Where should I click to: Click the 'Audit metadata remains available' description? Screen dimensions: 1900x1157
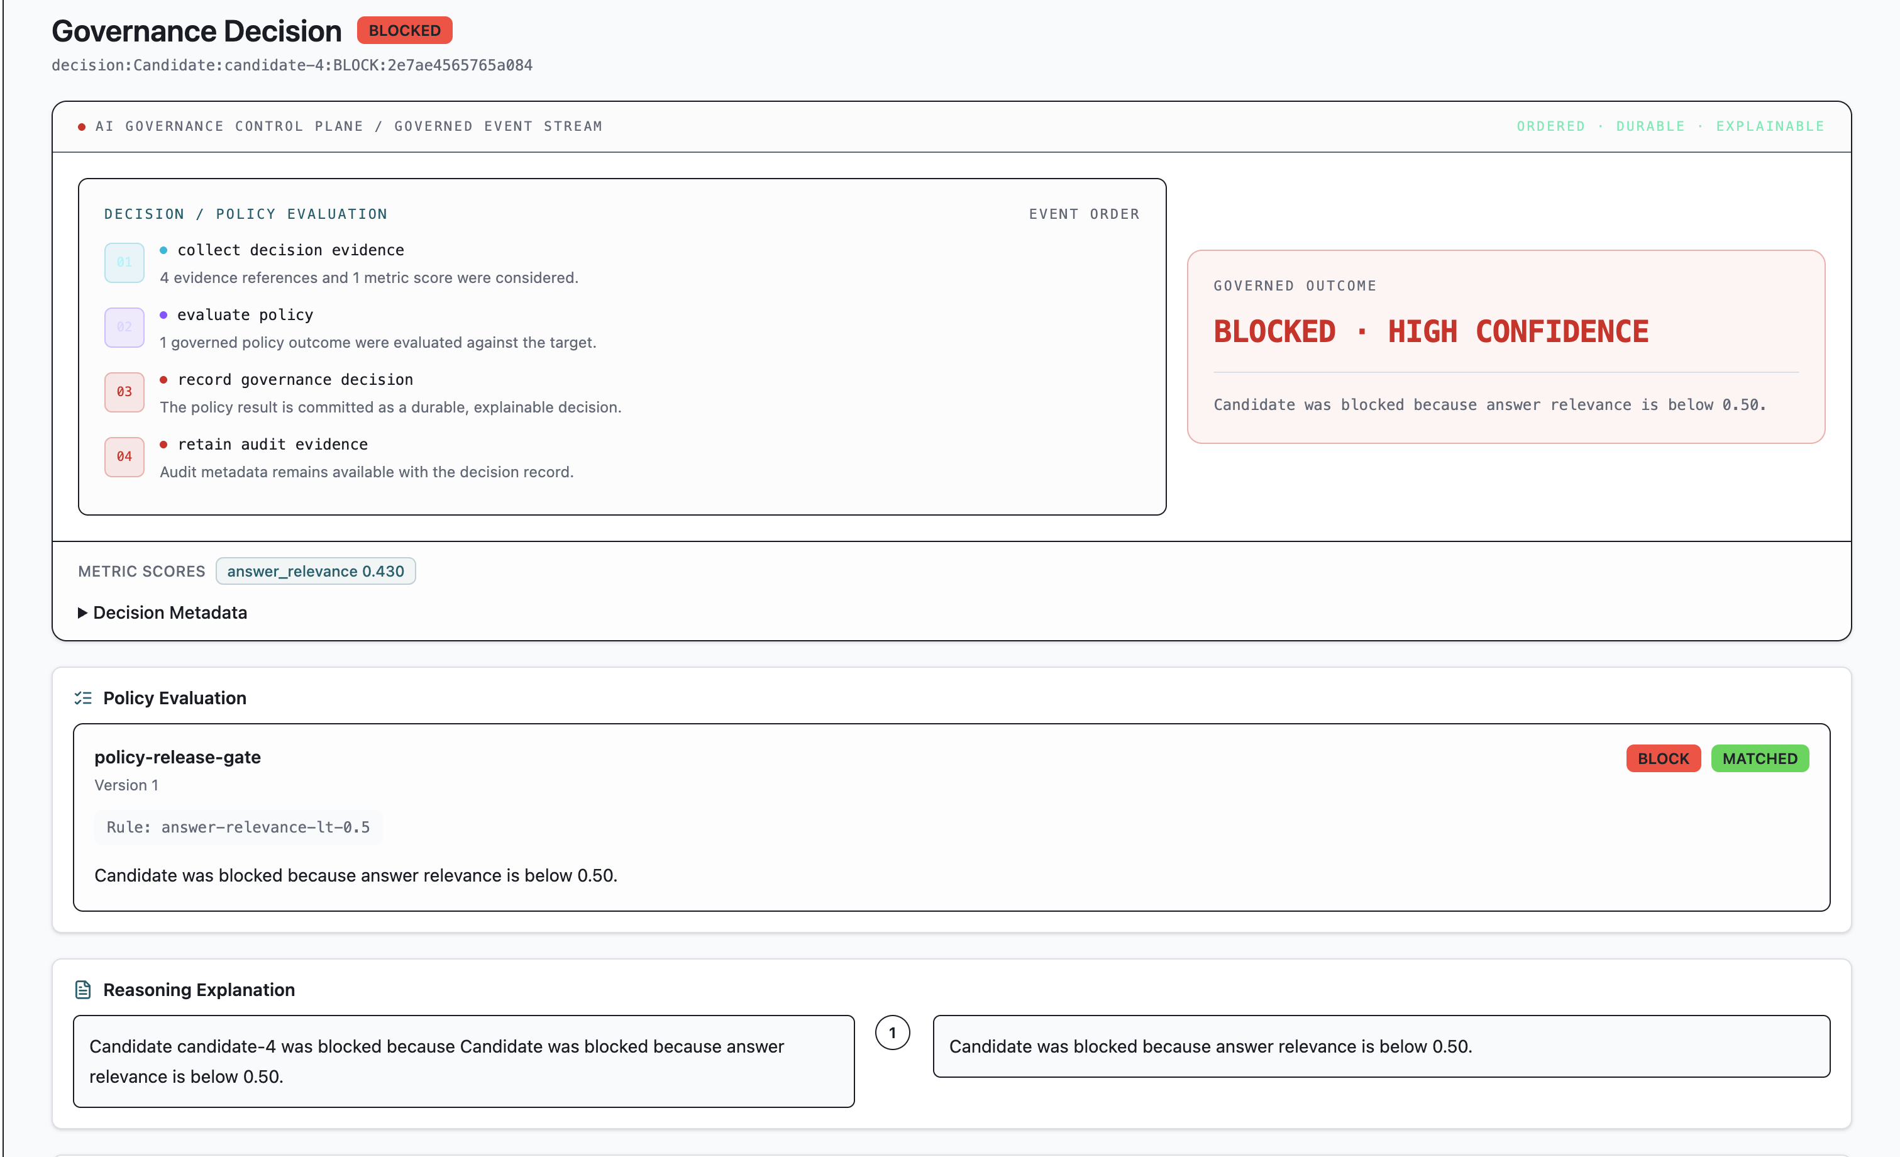(x=367, y=472)
